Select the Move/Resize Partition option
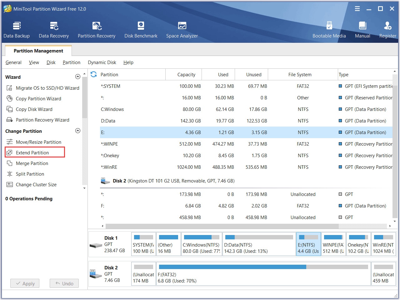400x300 pixels. pyautogui.click(x=38, y=142)
